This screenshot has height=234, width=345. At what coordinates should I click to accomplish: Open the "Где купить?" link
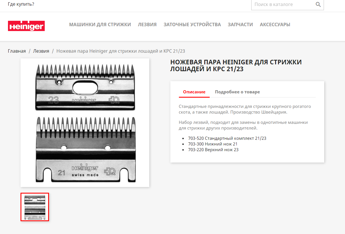tap(21, 4)
